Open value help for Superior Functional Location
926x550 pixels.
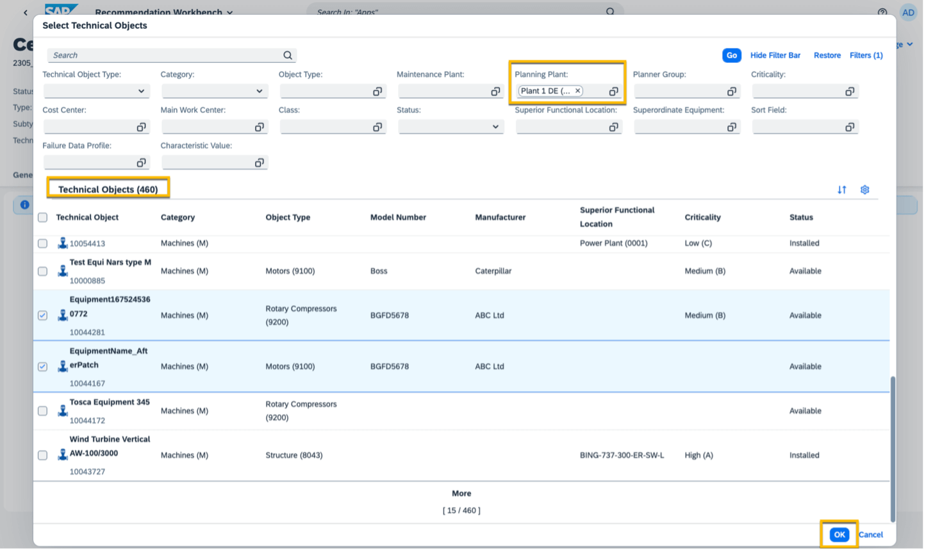coord(613,126)
